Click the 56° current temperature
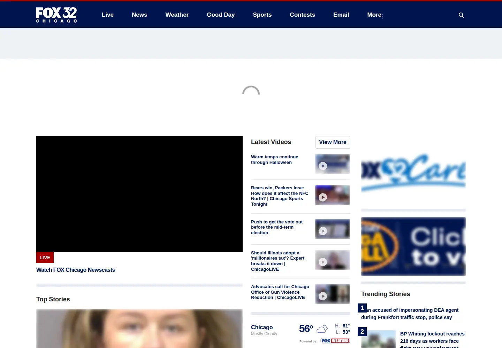This screenshot has height=348, width=502. point(306,329)
